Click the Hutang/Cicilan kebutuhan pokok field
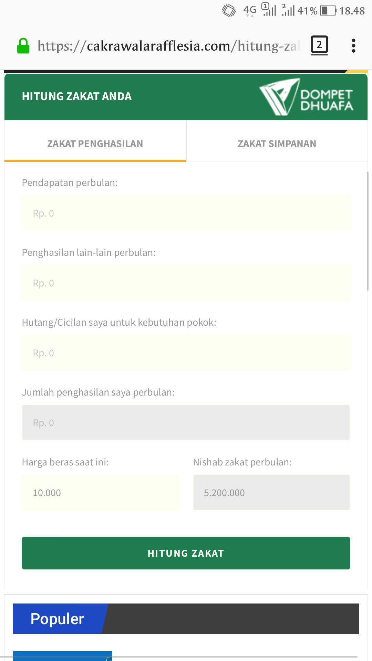Viewport: 372px width, 661px height. (186, 353)
